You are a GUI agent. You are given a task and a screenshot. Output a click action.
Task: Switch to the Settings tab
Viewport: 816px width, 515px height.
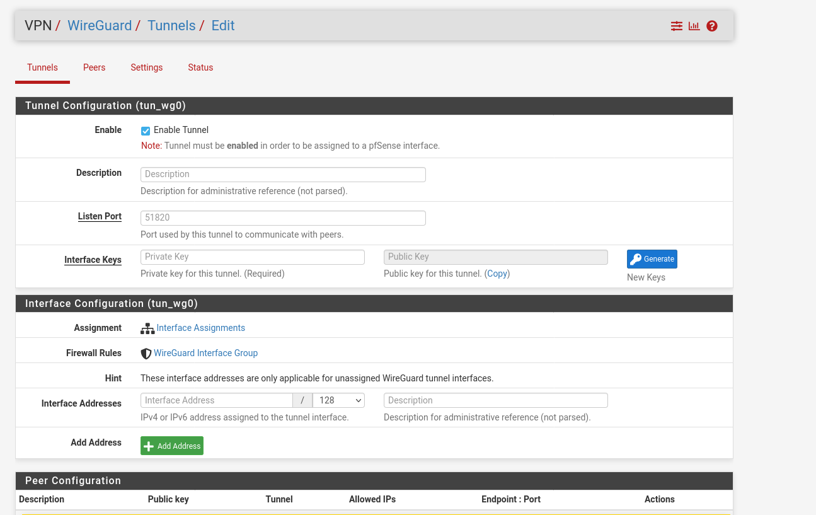click(147, 67)
